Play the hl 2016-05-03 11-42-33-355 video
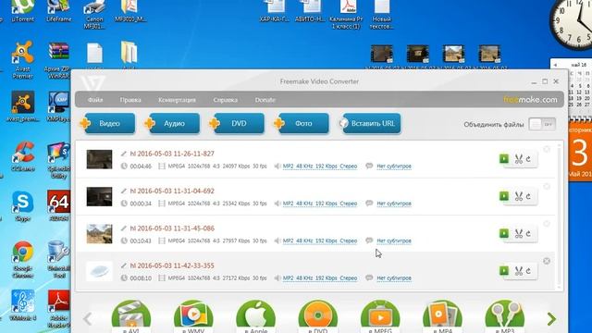Image resolution: width=592 pixels, height=333 pixels. coord(504,271)
